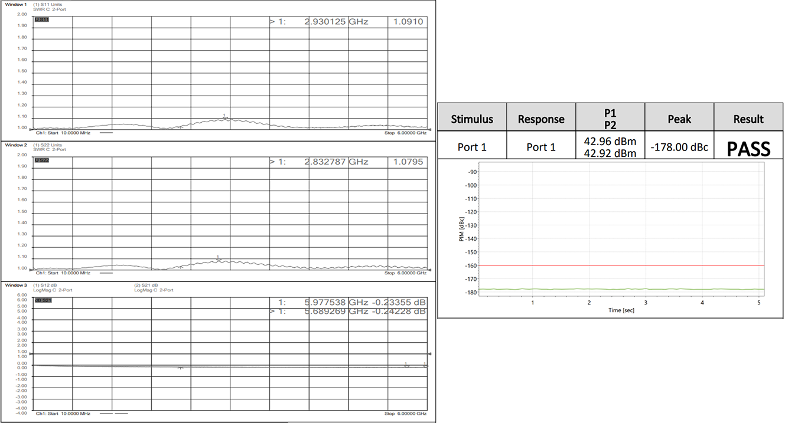Click the 1.0795 SWR marker value

click(408, 162)
